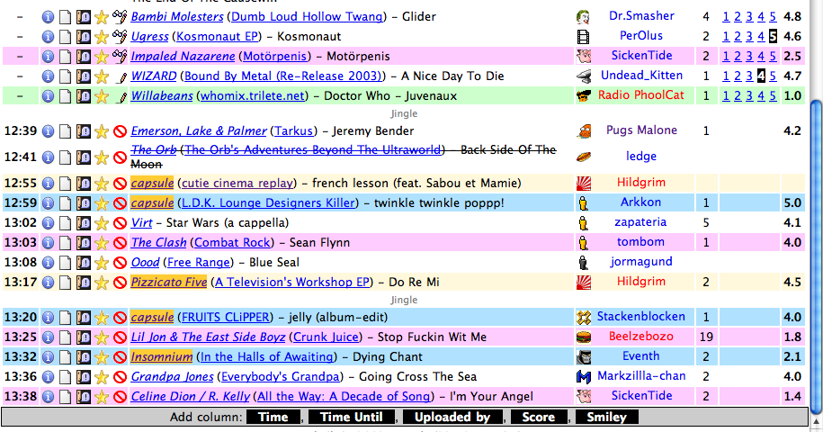Click the avatar icon beside Markzillla-chan
The height and width of the screenshot is (432, 823).
click(x=583, y=376)
